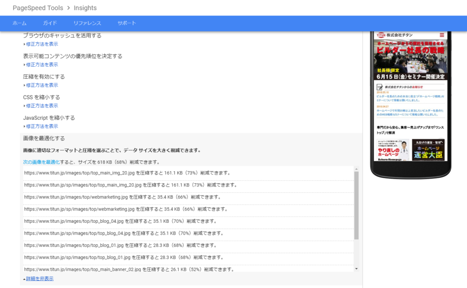The width and height of the screenshot is (467, 288).
Task: Click the 運営大臣 banner in phone preview
Action: coord(428,149)
